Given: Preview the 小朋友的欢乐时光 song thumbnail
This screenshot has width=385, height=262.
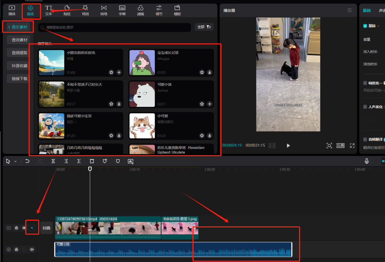Looking at the screenshot, I should coord(52,63).
